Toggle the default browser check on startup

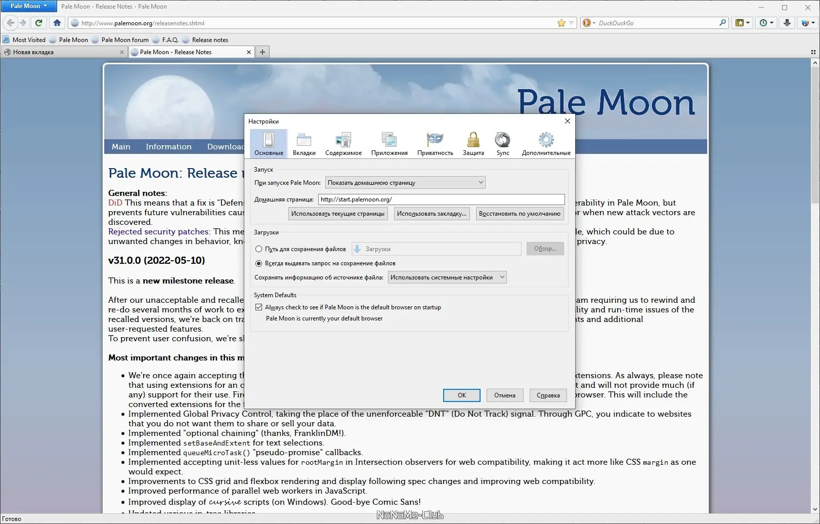(x=259, y=307)
